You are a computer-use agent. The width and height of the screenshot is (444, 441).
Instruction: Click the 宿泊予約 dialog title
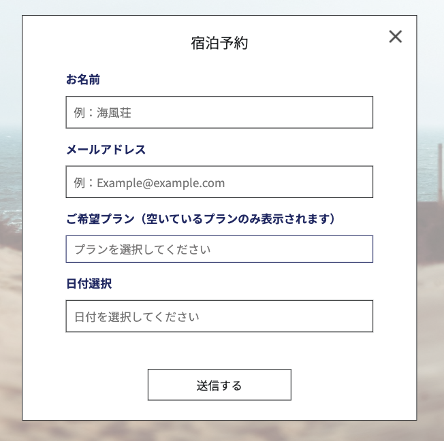(x=219, y=44)
